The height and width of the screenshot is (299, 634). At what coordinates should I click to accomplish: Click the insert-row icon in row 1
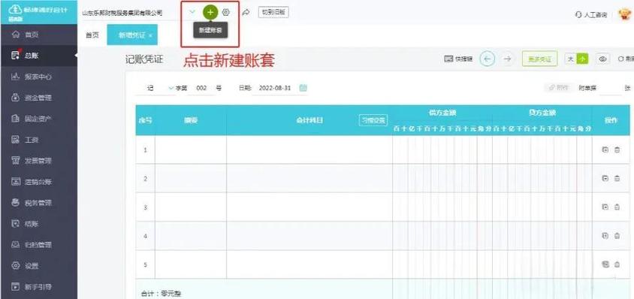(605, 149)
